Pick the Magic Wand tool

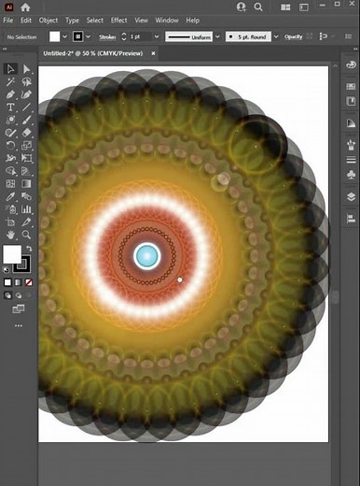click(x=10, y=81)
